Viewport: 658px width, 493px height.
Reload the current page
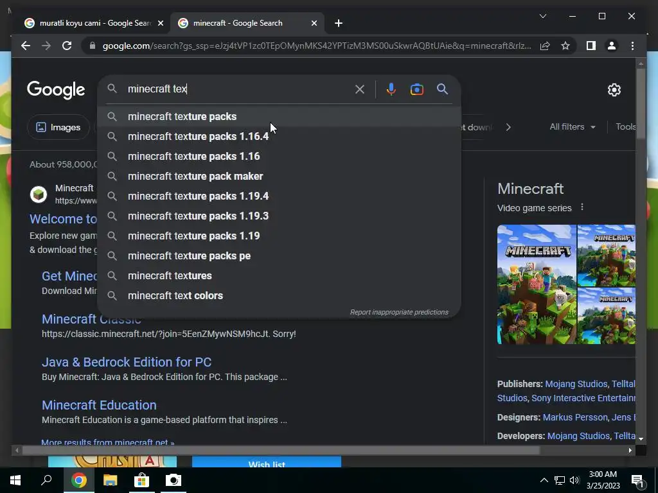pos(67,46)
